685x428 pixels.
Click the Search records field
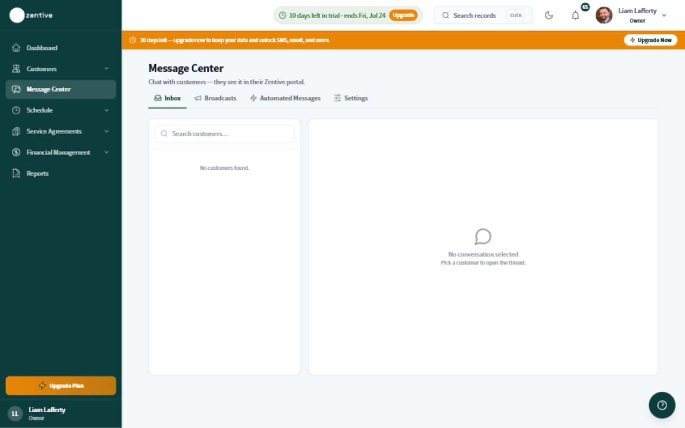pos(483,15)
